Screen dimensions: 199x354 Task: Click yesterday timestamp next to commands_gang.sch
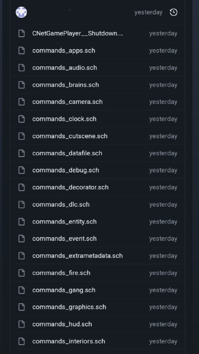pos(163,290)
